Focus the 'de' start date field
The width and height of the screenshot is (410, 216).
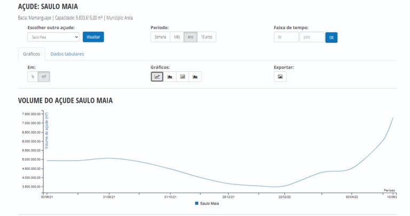[286, 37]
